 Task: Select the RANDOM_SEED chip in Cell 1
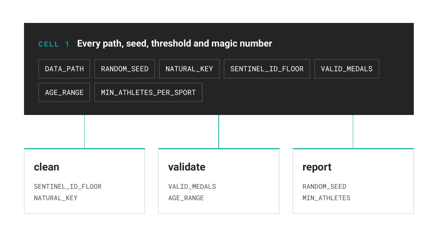pyautogui.click(x=124, y=69)
